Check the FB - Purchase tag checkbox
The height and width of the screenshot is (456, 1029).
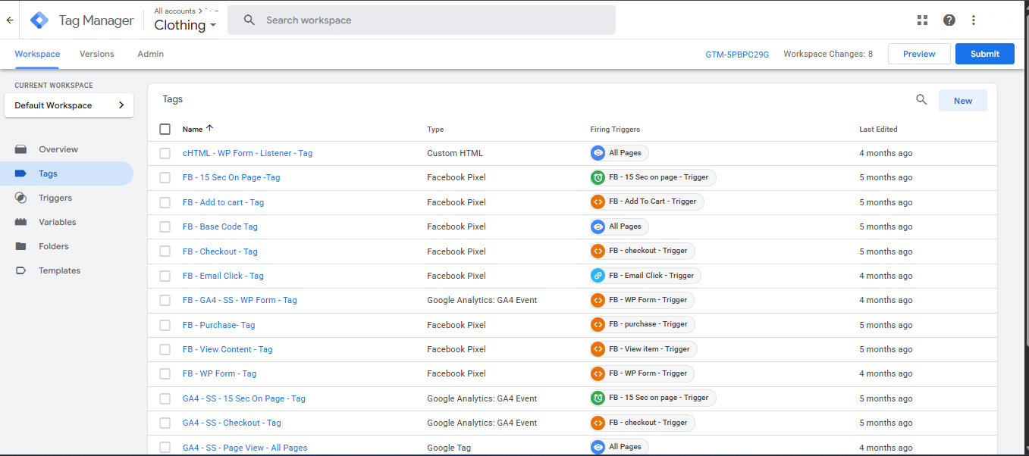pyautogui.click(x=165, y=325)
